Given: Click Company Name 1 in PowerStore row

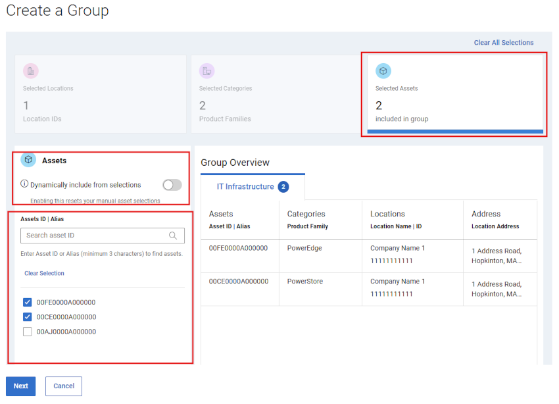Looking at the screenshot, I should point(397,282).
